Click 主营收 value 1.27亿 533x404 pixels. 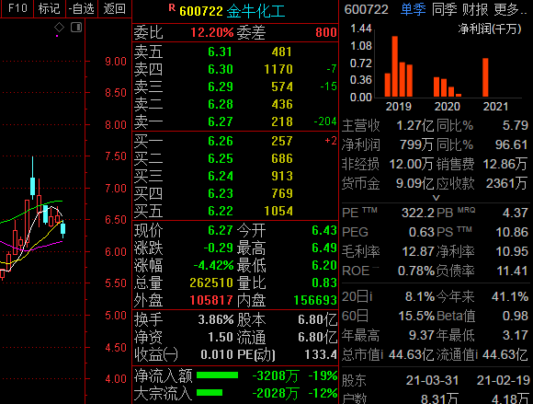pyautogui.click(x=415, y=125)
